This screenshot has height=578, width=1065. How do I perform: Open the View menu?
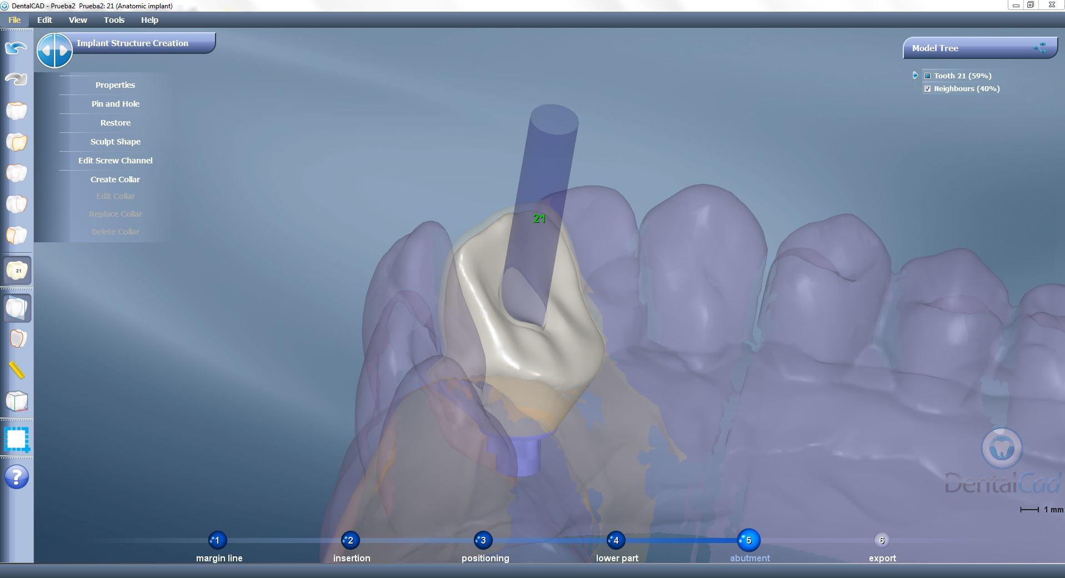[x=77, y=20]
